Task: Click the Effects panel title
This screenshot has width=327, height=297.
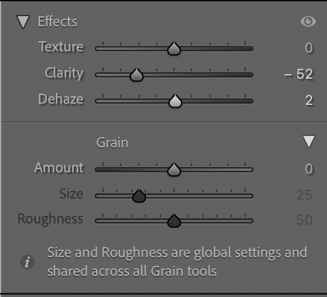Action: click(x=57, y=22)
